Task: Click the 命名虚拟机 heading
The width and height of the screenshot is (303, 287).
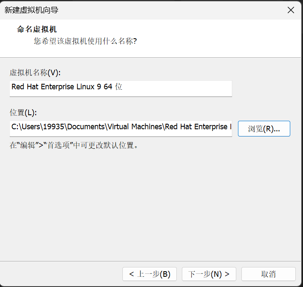Action: [37, 29]
